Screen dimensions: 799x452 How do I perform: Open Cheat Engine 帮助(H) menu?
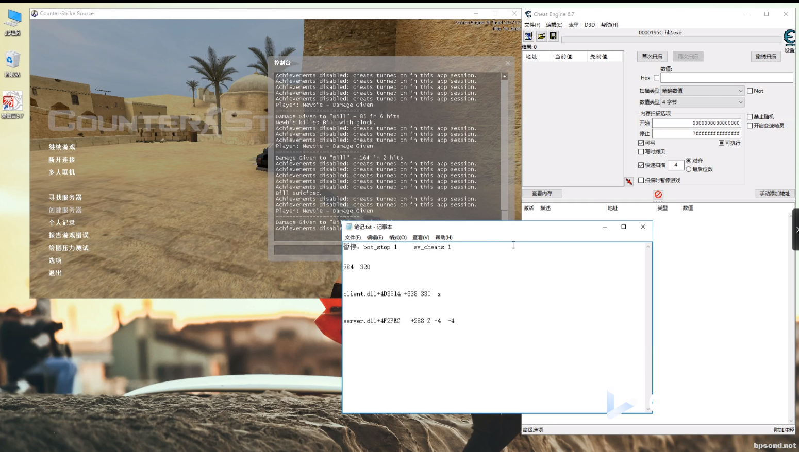(609, 25)
